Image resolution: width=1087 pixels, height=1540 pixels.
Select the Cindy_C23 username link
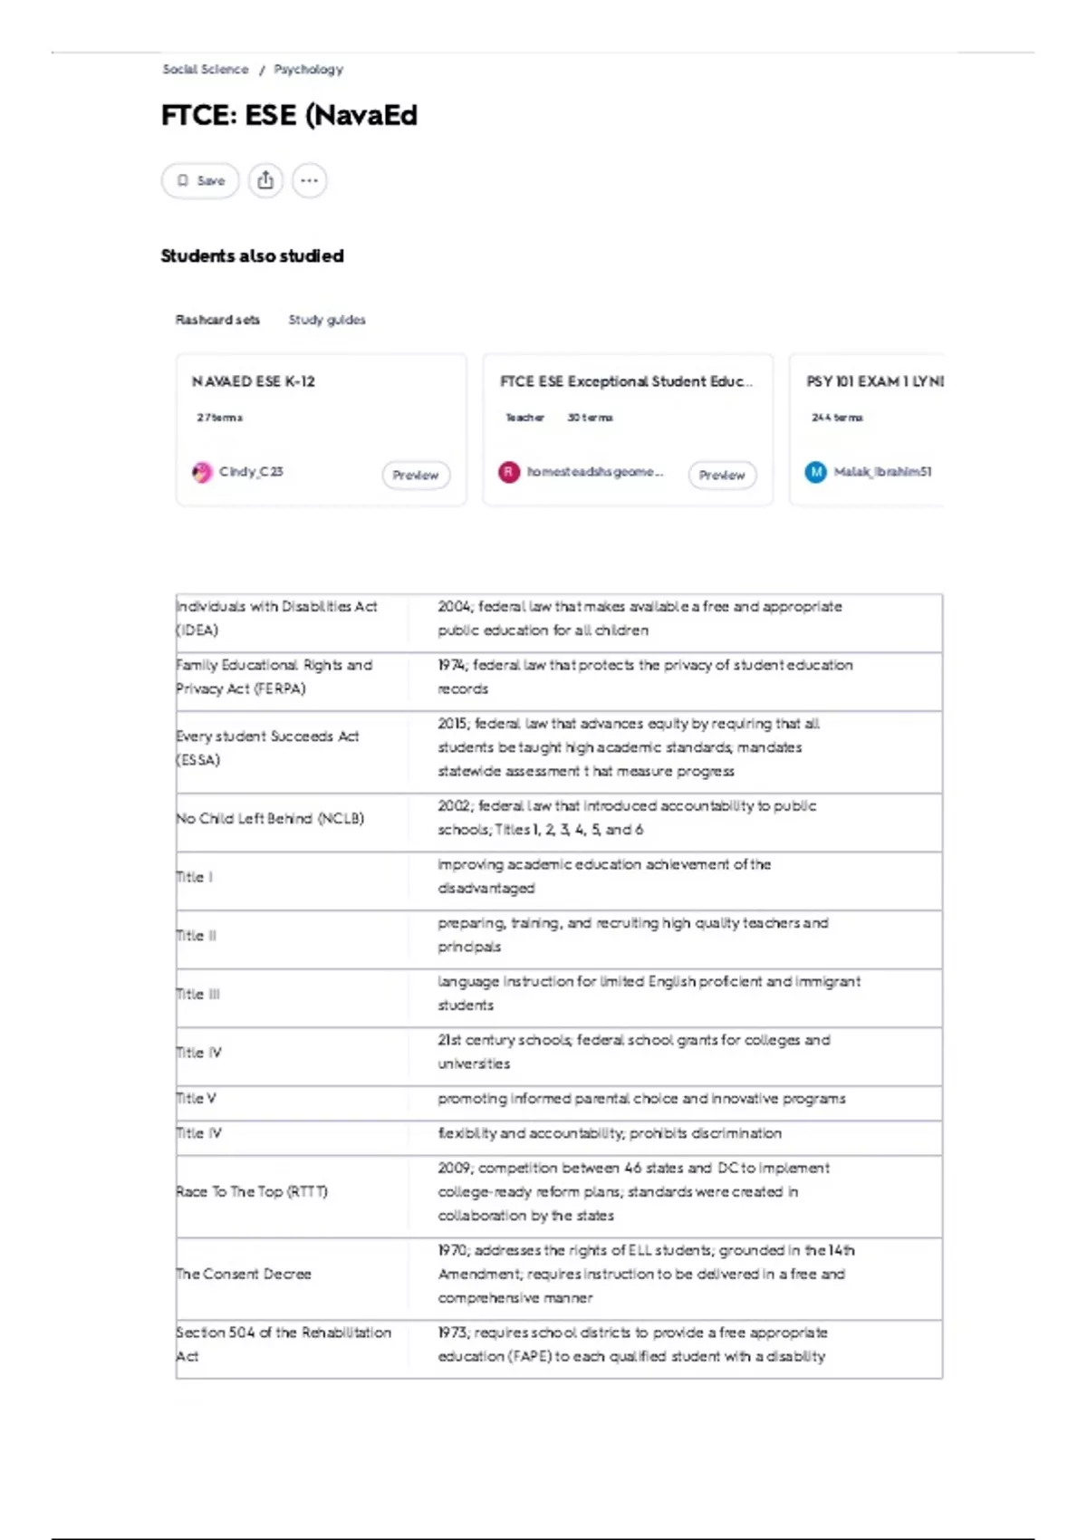click(x=251, y=472)
